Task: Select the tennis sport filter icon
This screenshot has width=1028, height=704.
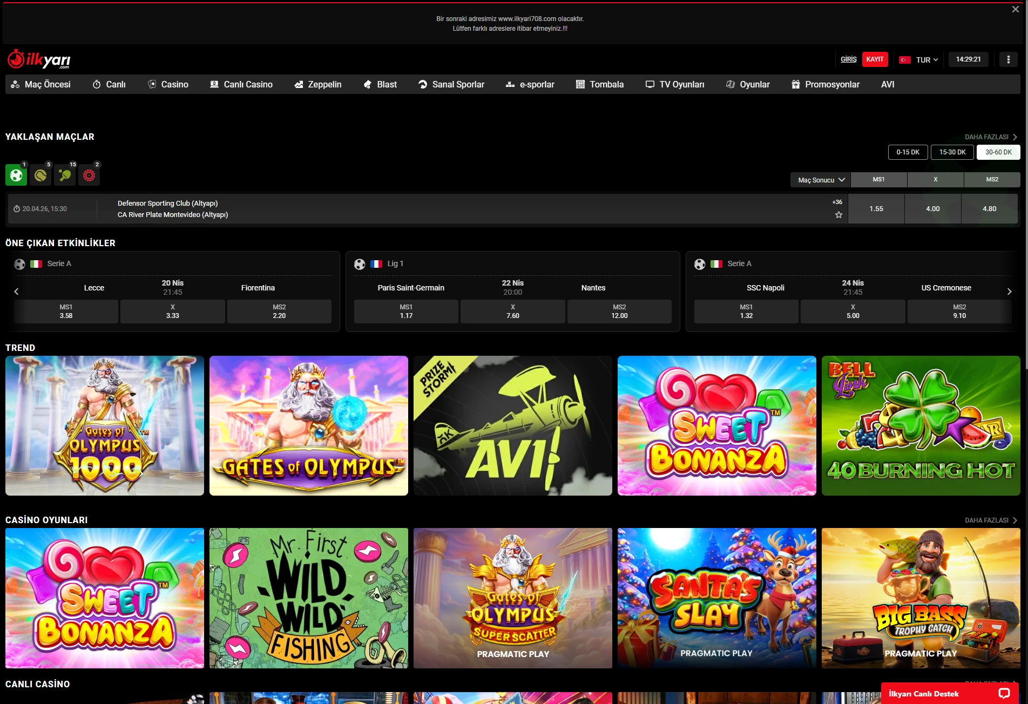Action: coord(40,175)
